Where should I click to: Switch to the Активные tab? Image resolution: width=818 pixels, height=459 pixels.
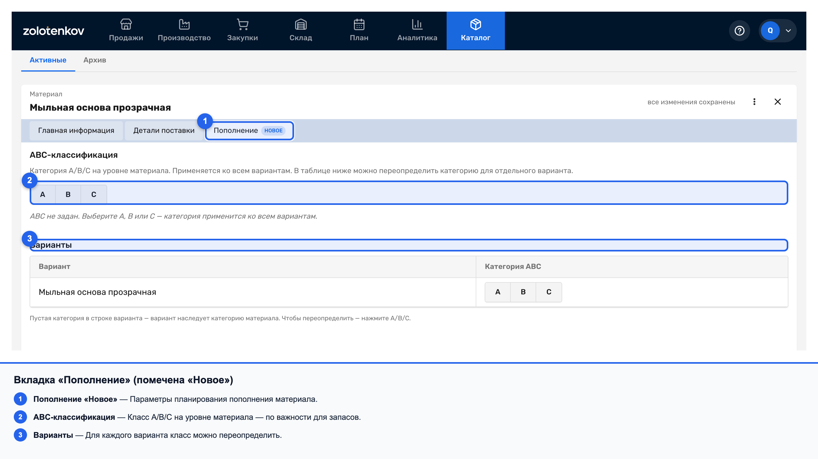(x=48, y=60)
